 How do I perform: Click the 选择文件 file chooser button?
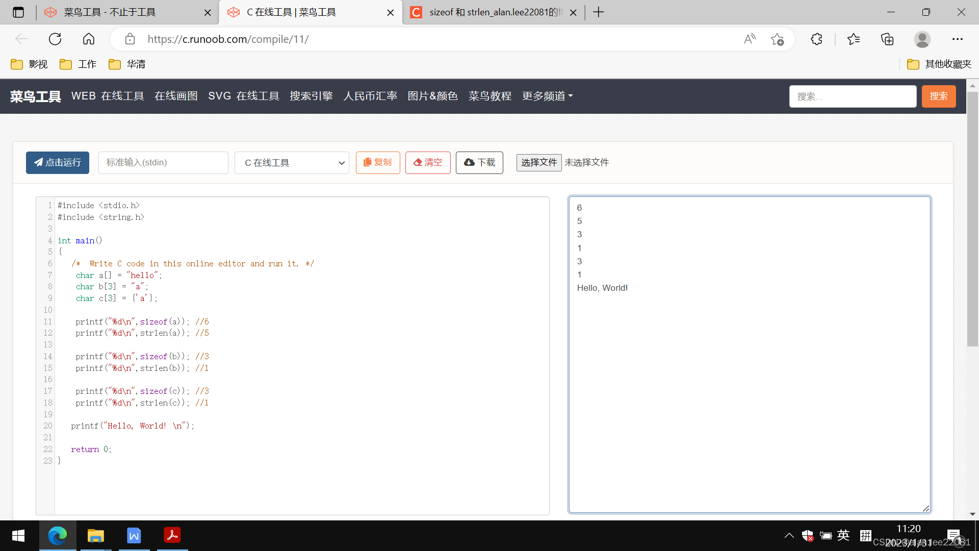pyautogui.click(x=538, y=163)
